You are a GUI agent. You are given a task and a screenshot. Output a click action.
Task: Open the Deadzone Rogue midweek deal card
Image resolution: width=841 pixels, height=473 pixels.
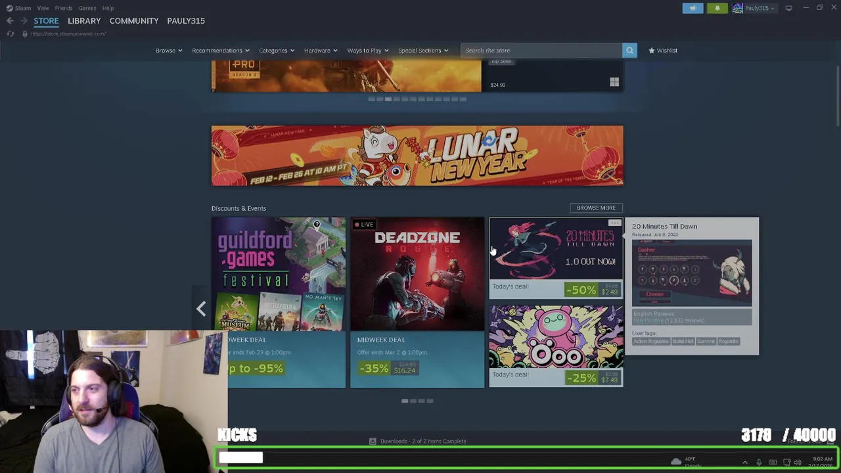pyautogui.click(x=417, y=302)
